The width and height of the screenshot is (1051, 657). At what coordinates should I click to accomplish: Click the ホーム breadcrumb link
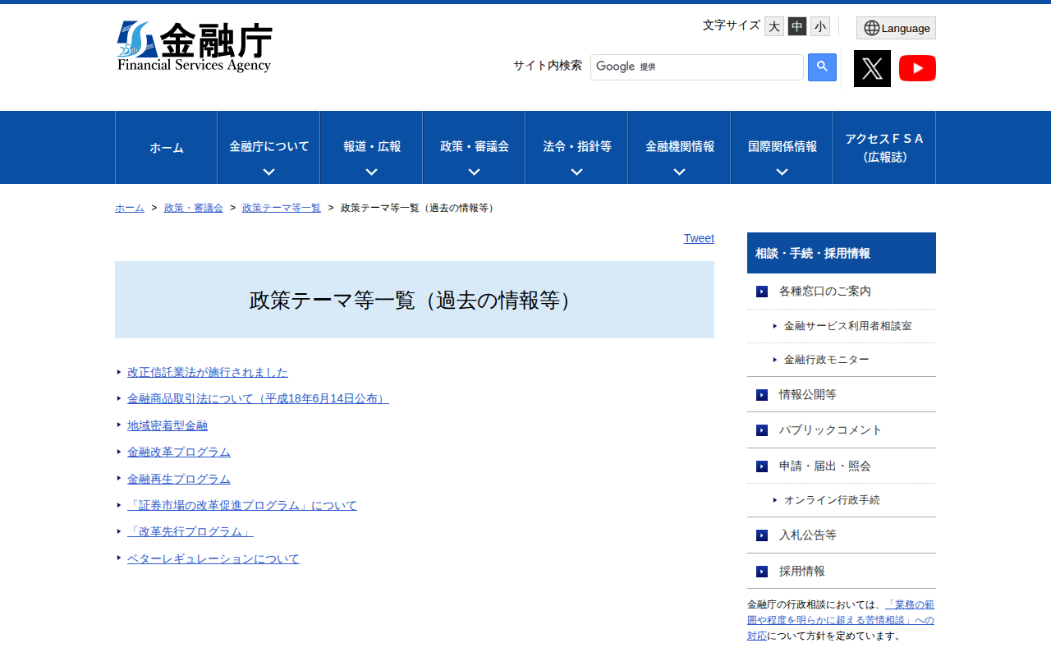pyautogui.click(x=130, y=208)
